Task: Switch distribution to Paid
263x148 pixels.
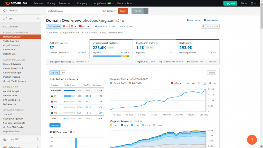Action: [x=63, y=73]
